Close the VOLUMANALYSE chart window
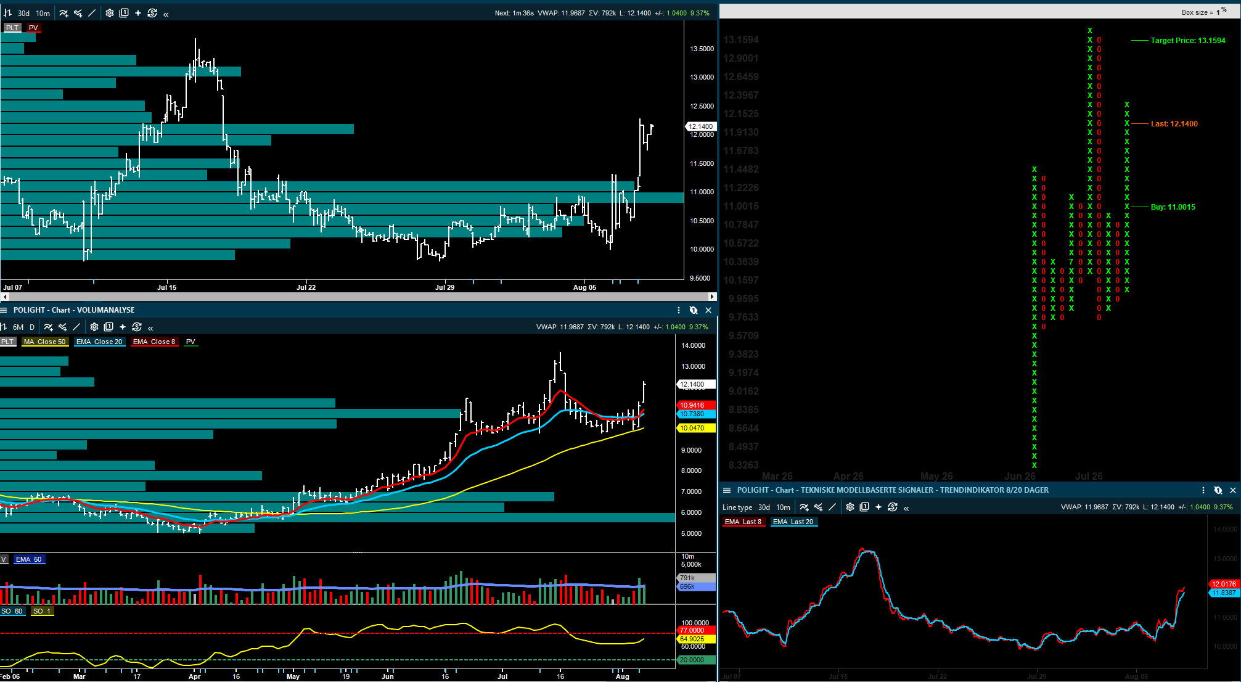The height and width of the screenshot is (682, 1241). [x=708, y=310]
